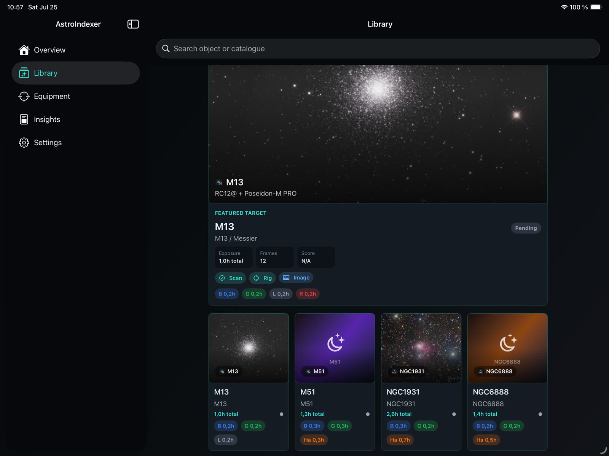The width and height of the screenshot is (609, 456).
Task: Select the B 0,2h filter chip on featured M13
Action: pyautogui.click(x=227, y=294)
